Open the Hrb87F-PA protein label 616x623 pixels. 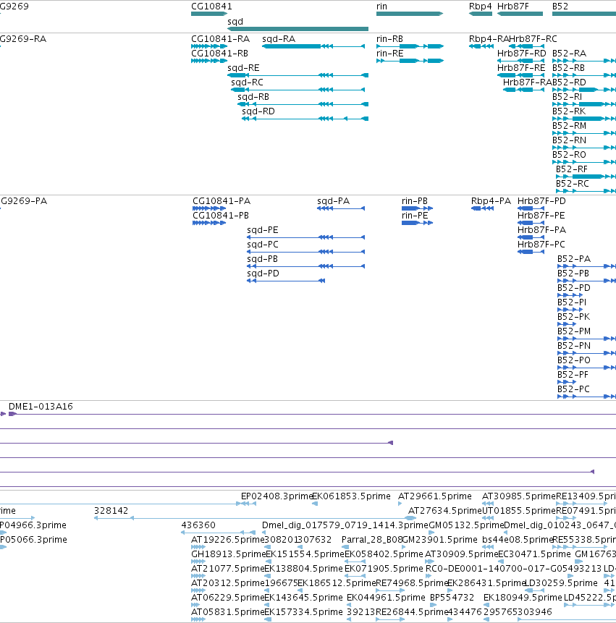click(x=541, y=230)
